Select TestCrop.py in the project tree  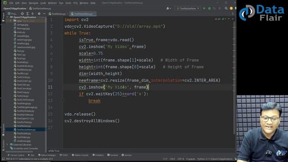(x=22, y=92)
